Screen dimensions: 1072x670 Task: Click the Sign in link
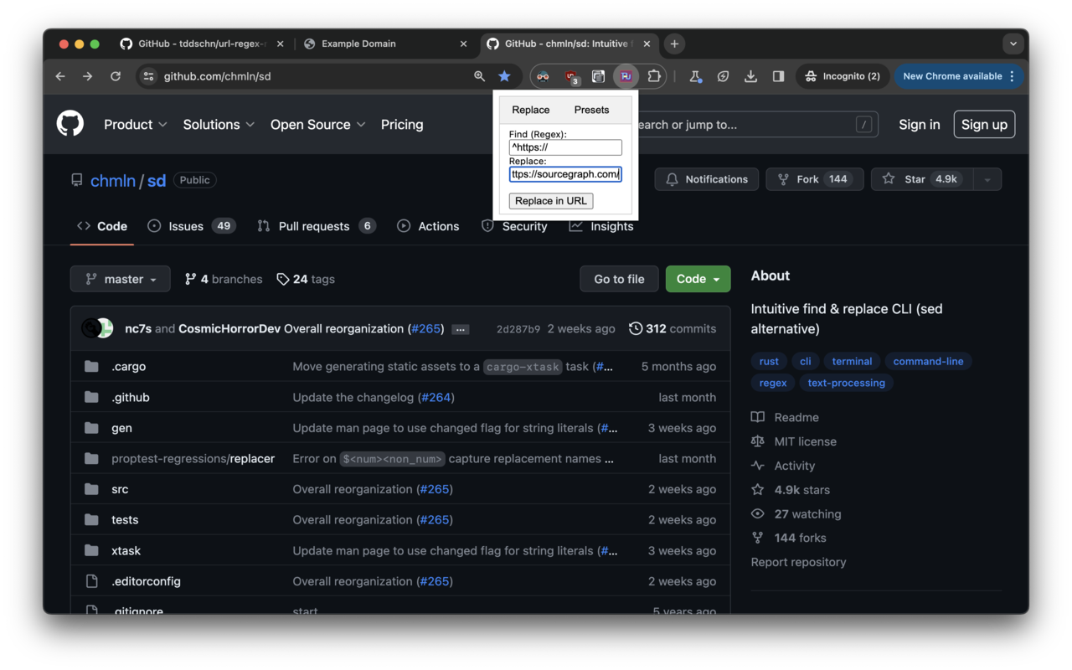coord(919,124)
